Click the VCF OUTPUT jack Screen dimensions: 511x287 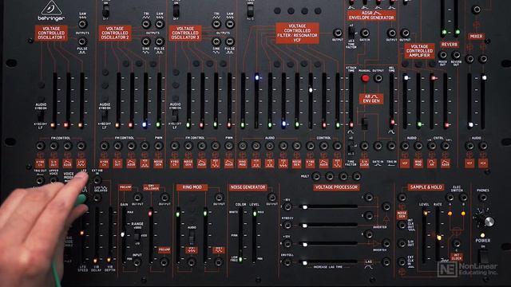coord(338,33)
